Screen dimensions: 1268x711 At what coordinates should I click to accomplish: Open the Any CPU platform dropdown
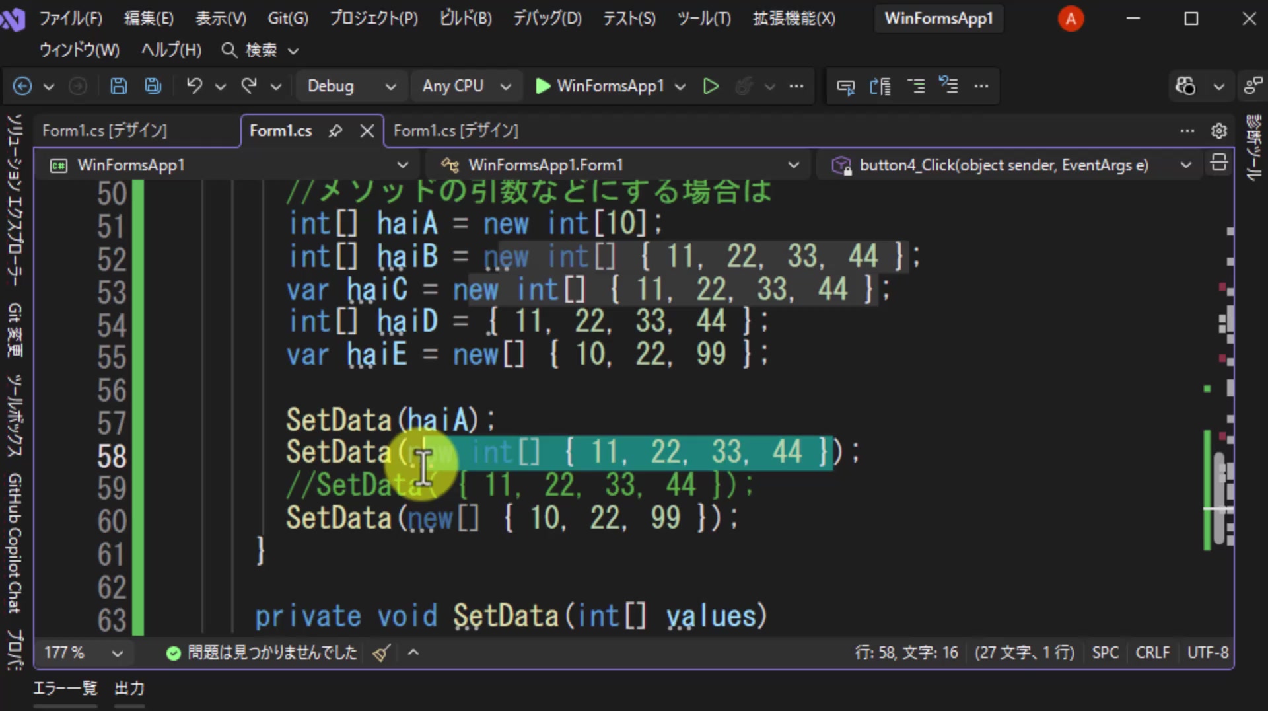tap(466, 86)
